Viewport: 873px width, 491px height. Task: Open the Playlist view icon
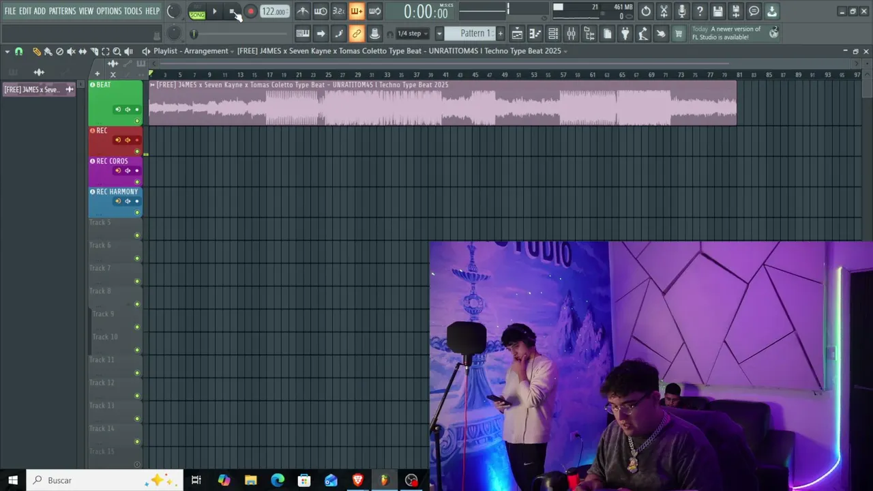517,33
